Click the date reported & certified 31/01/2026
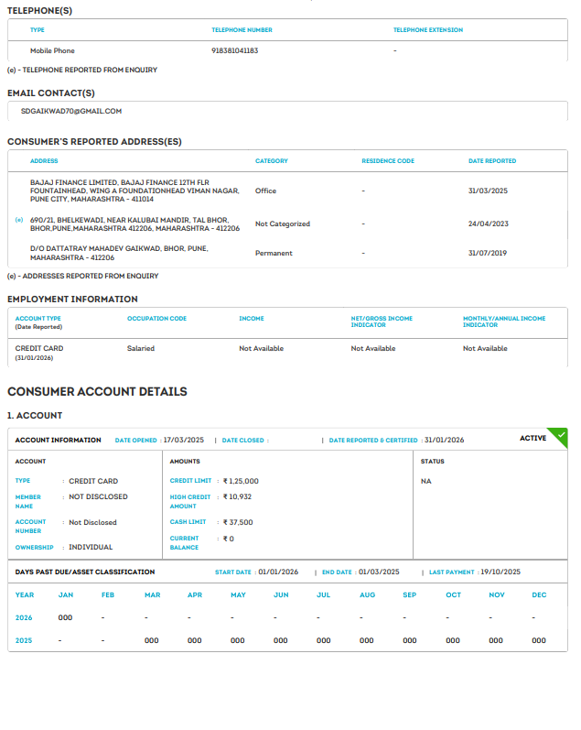The image size is (581, 730). 445,440
